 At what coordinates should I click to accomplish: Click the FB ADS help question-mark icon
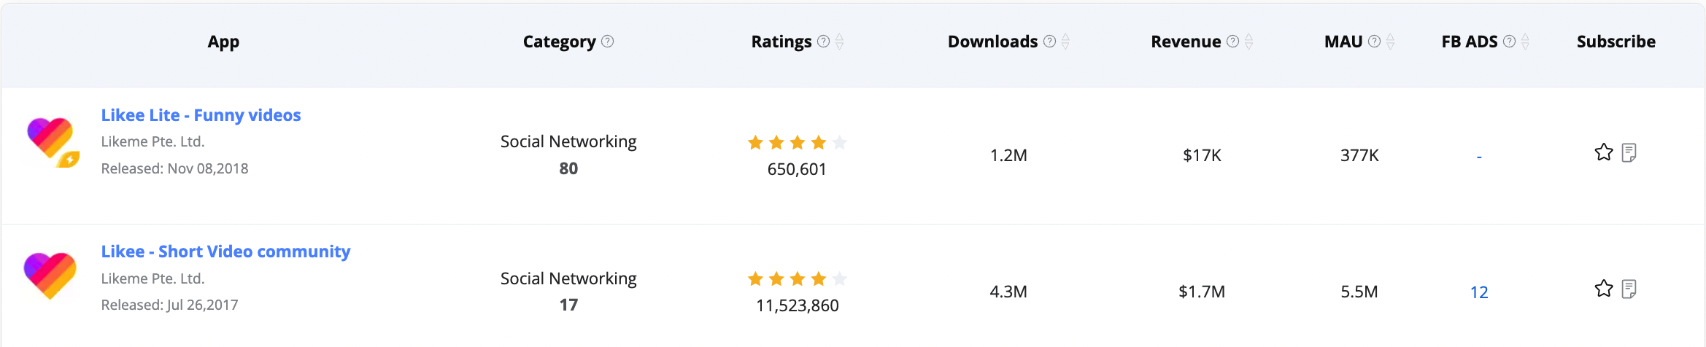pyautogui.click(x=1509, y=42)
